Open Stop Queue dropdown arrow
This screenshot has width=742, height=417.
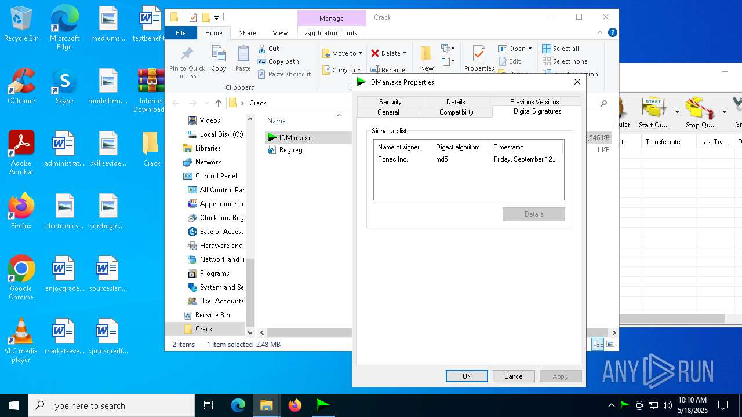724,112
